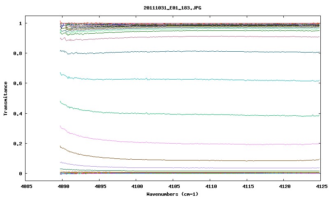Click the Transmittance y-axis label
Viewport: 329px width, 197px height.
[x=5, y=98]
